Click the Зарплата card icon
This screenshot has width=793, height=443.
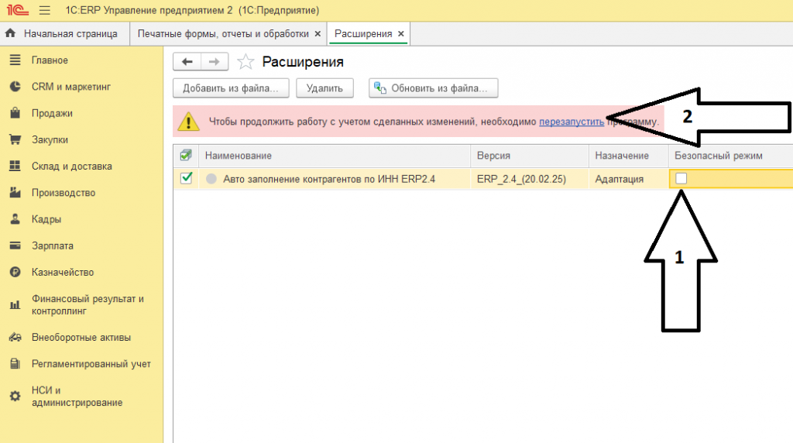[x=15, y=246]
